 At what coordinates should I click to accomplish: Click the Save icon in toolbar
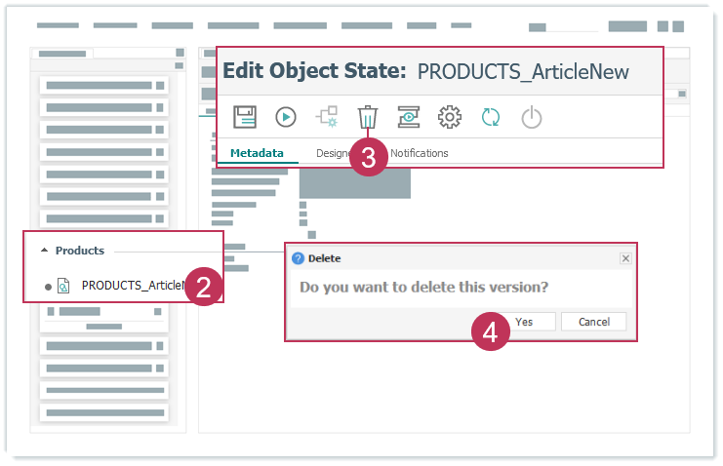(245, 117)
